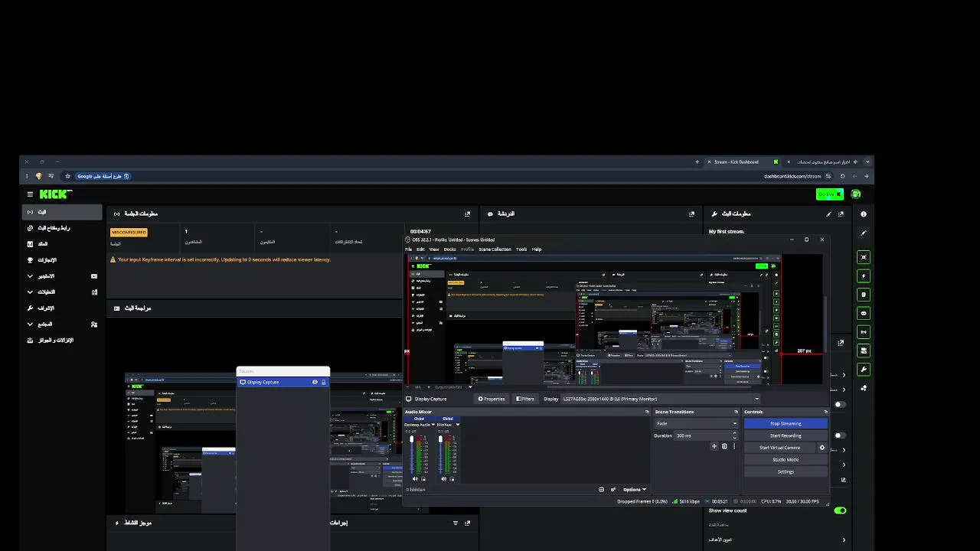Mute Desktop Audio speaker icon
The image size is (980, 551).
tap(416, 479)
